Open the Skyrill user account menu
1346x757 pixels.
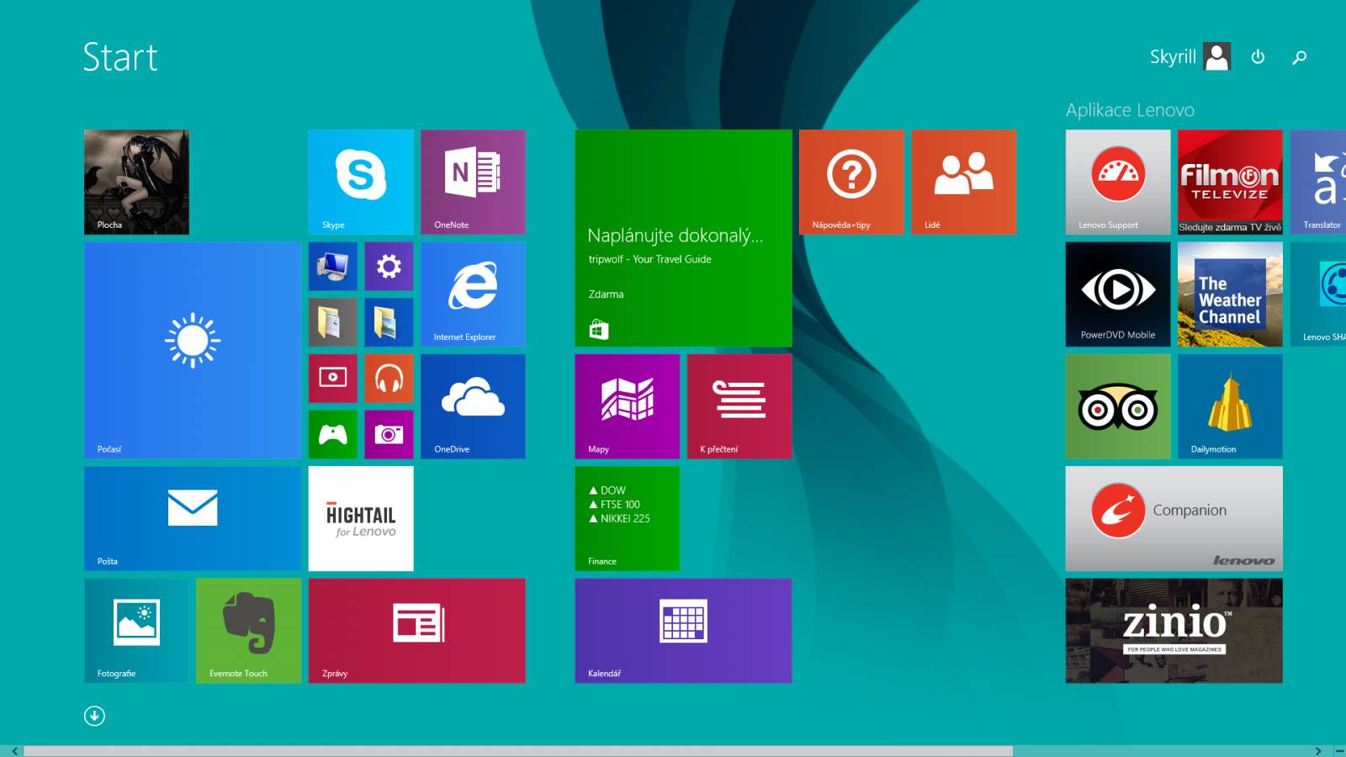pyautogui.click(x=1190, y=57)
